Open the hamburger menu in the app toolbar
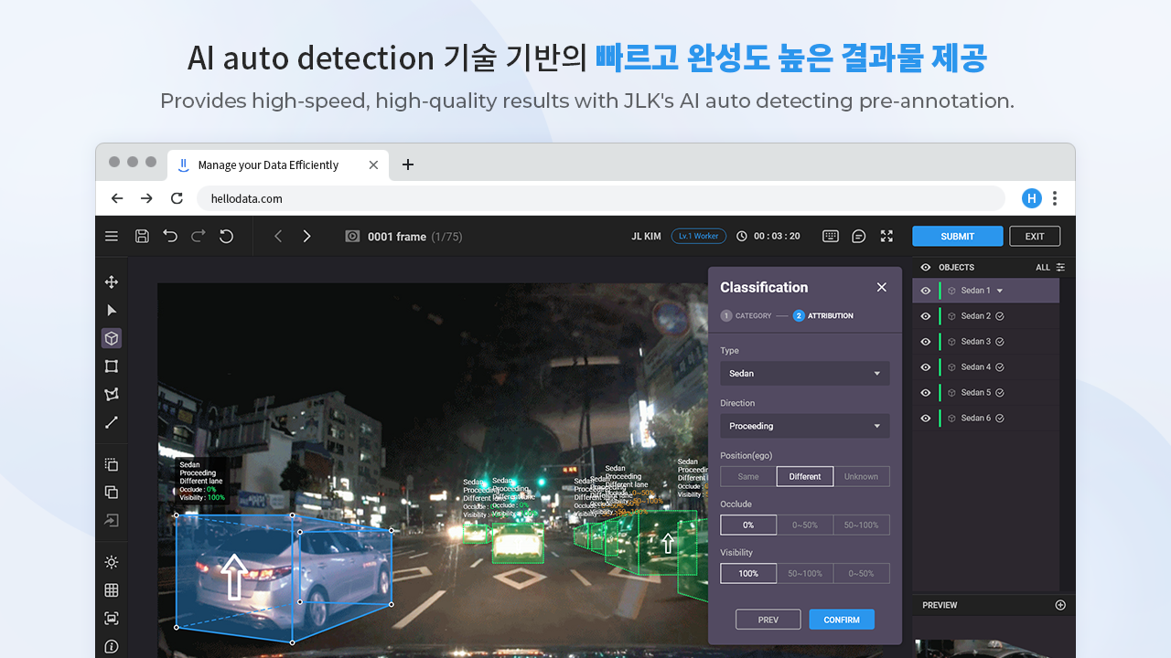Viewport: 1171px width, 658px height. click(112, 236)
